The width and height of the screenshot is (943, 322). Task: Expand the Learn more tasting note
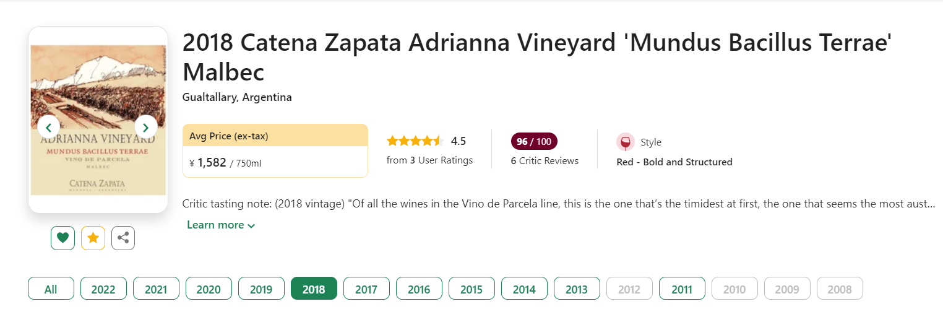coord(221,225)
